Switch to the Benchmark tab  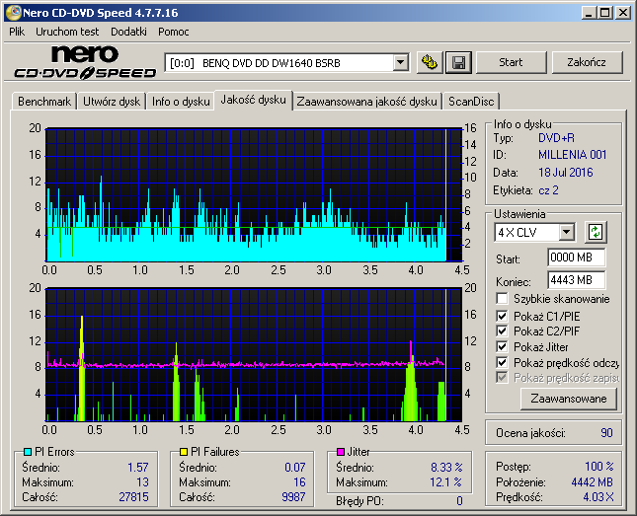click(x=44, y=102)
